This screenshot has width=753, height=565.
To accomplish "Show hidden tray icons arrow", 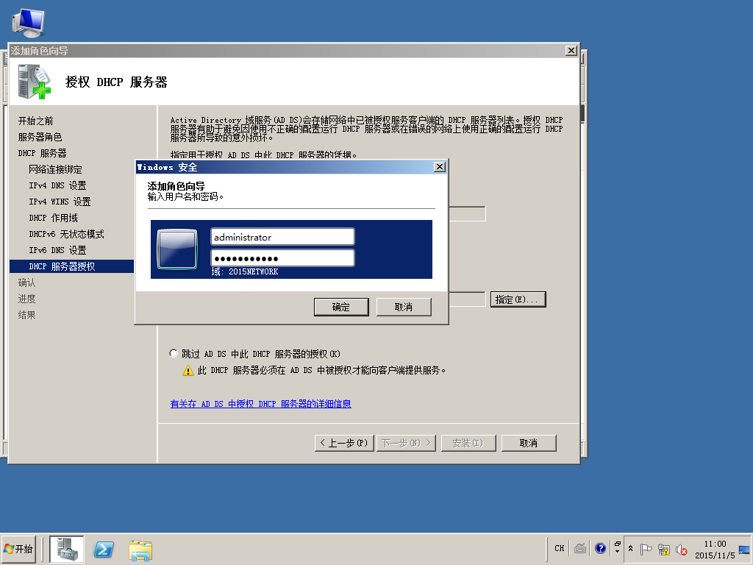I will tap(630, 548).
